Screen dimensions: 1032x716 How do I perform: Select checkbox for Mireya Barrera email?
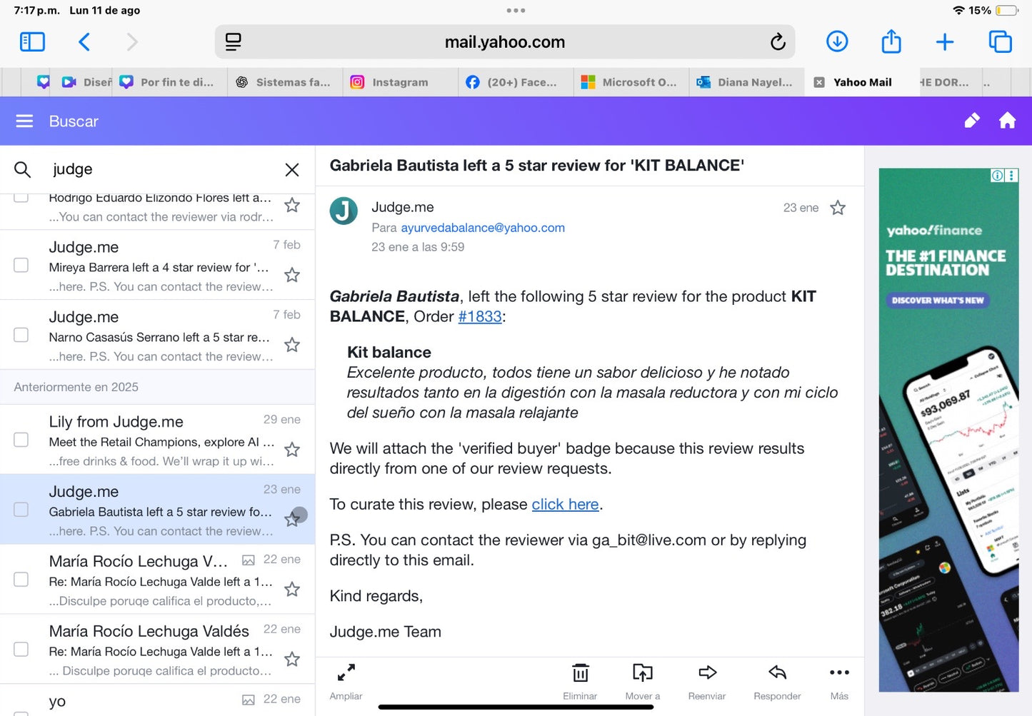(21, 265)
